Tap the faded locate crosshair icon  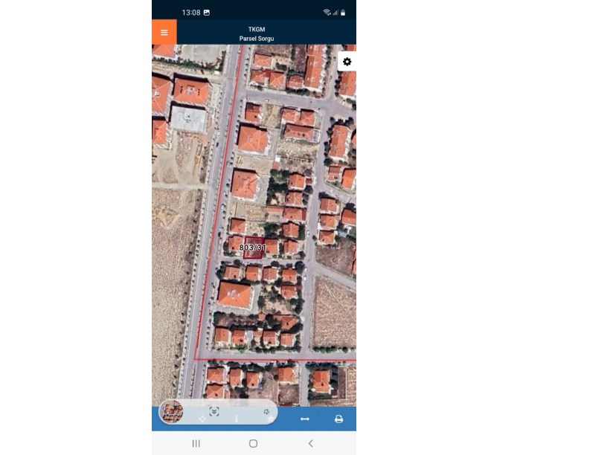click(x=202, y=419)
